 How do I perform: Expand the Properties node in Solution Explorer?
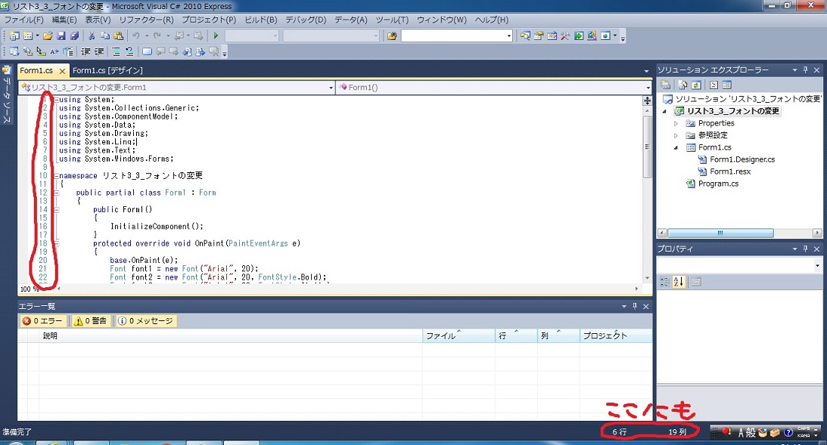(x=676, y=123)
